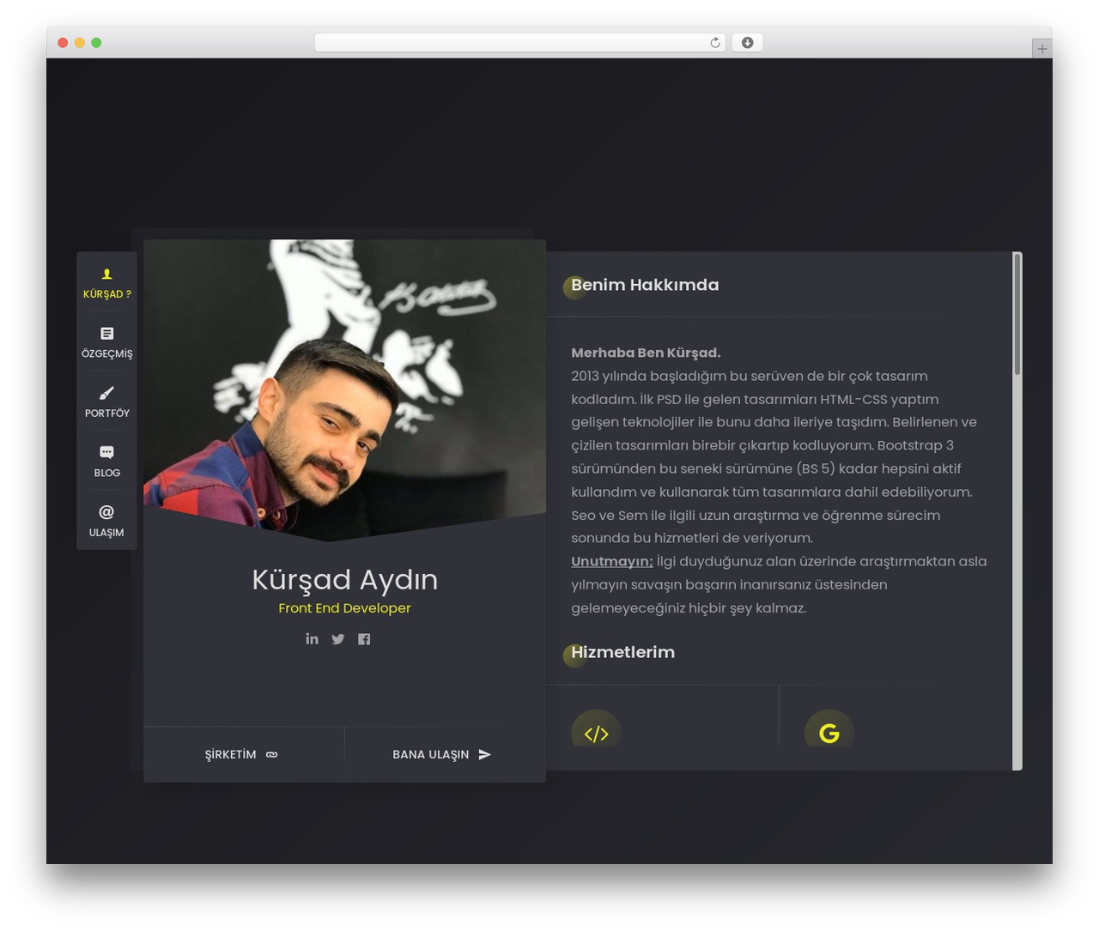Go to the PORTFÖY section
The width and height of the screenshot is (1099, 930).
(x=106, y=402)
